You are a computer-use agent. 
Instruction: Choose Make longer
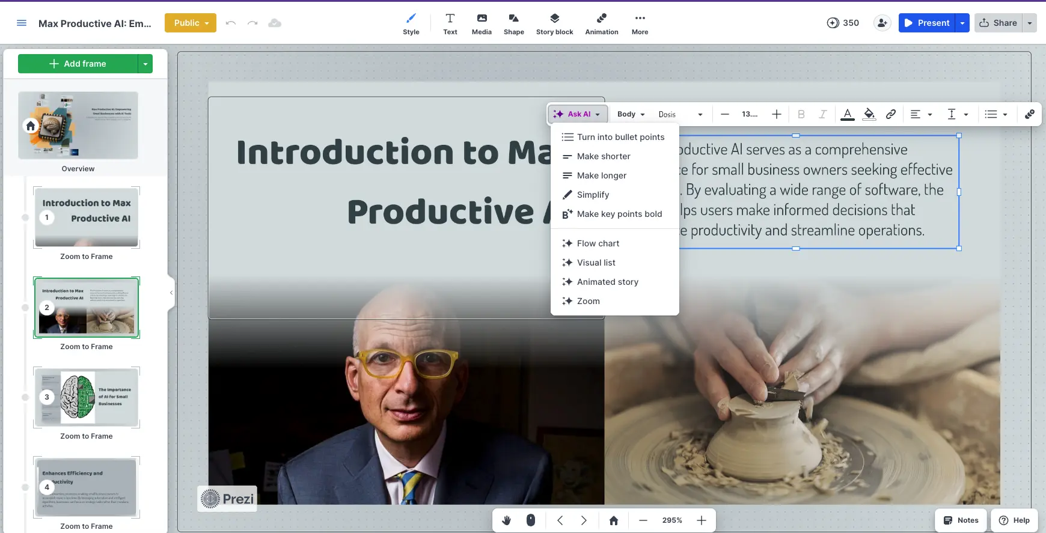pyautogui.click(x=614, y=175)
